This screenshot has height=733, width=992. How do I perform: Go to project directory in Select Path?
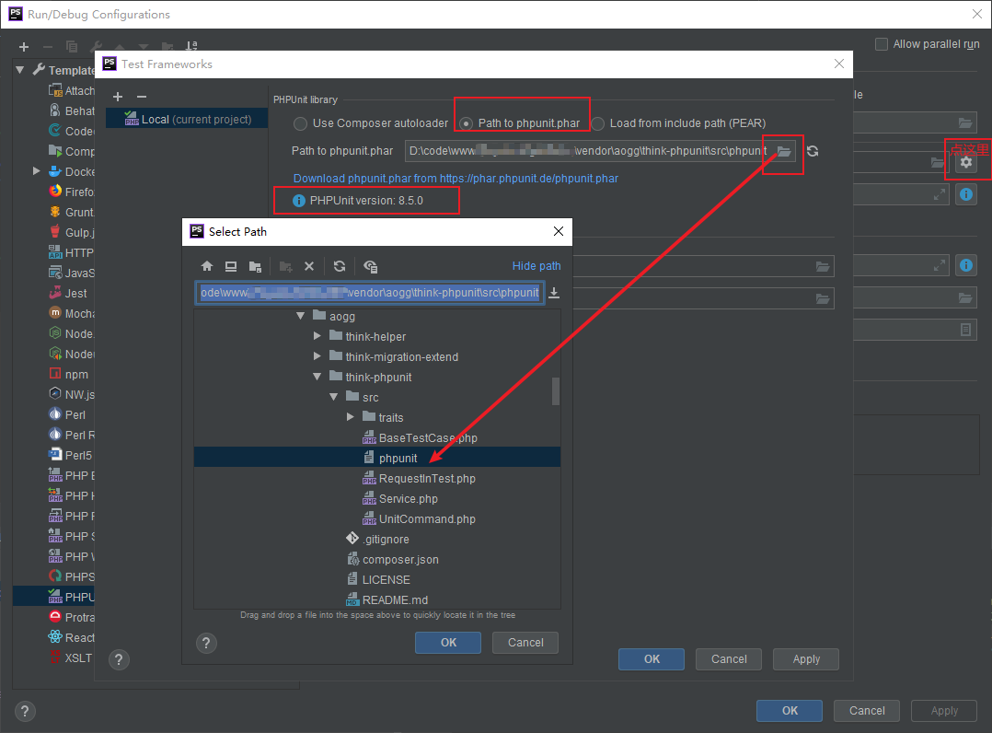[255, 266]
